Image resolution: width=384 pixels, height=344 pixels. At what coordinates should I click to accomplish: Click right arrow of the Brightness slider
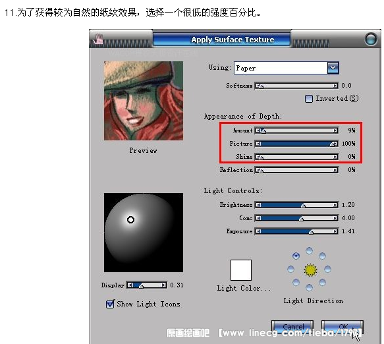[335, 205]
